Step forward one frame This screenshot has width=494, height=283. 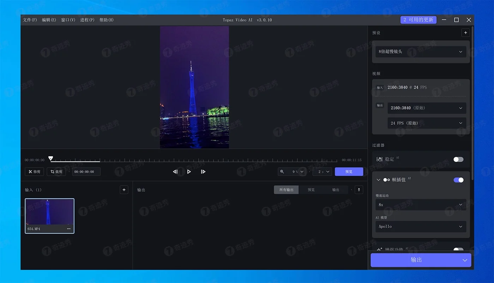[203, 172]
